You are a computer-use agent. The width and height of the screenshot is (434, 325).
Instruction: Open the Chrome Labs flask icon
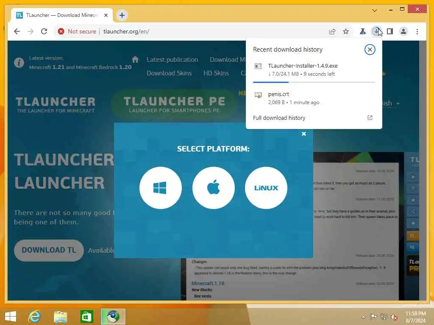pos(362,31)
